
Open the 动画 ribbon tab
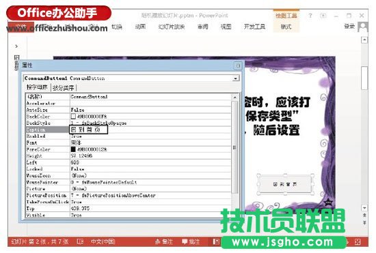click(140, 27)
